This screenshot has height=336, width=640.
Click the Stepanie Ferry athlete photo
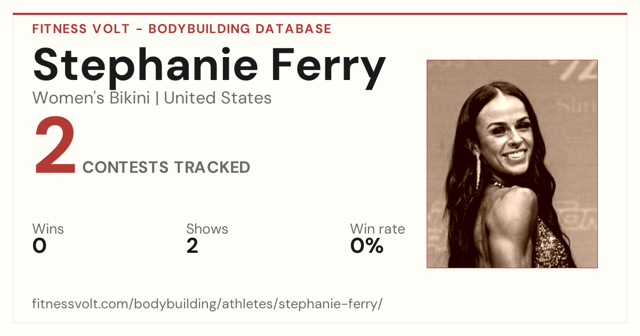(512, 164)
